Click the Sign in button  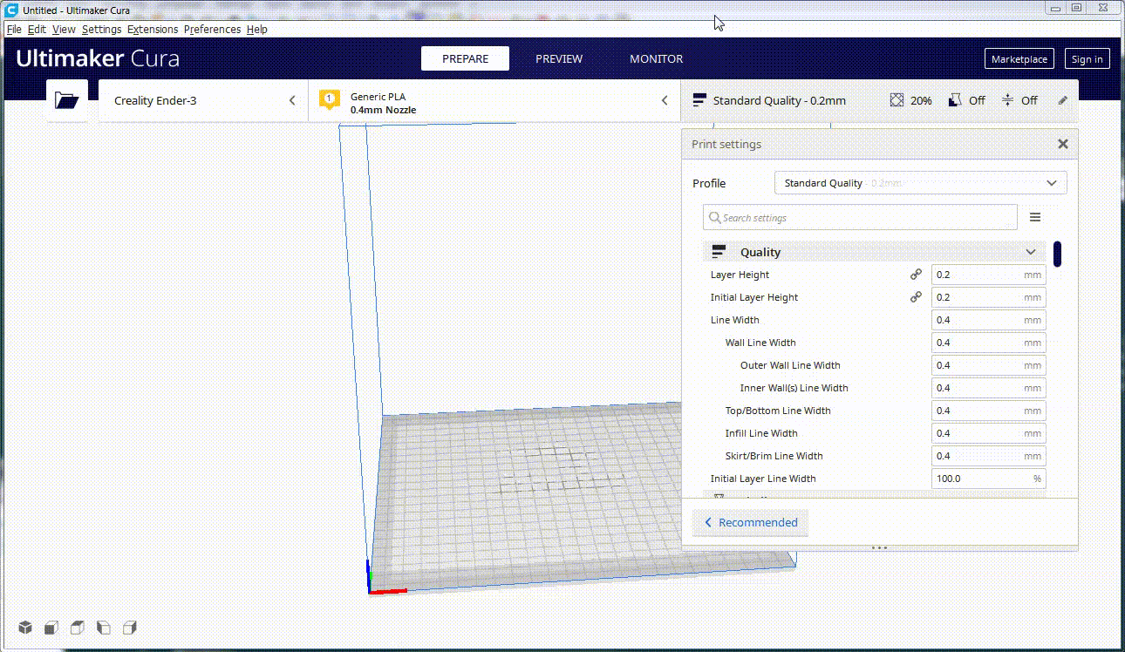coord(1087,59)
